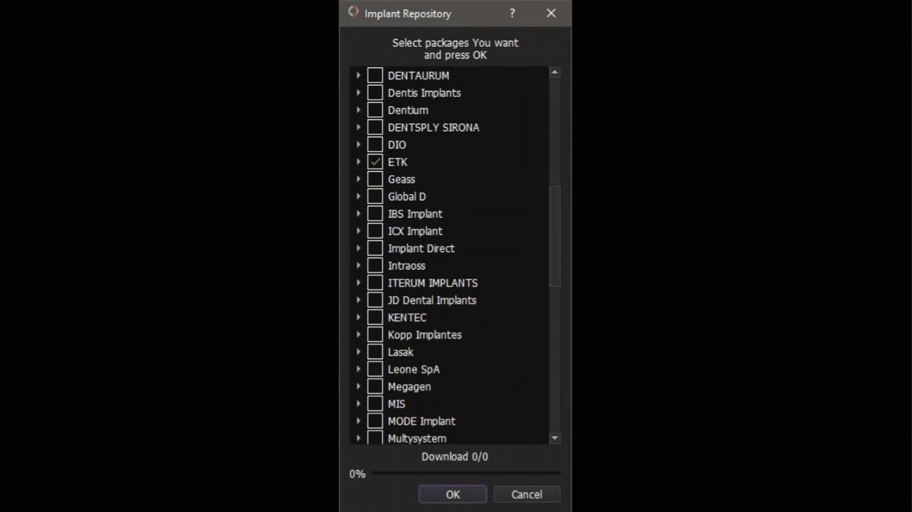
Task: Select the JD Dental Implants row label
Action: 432,300
